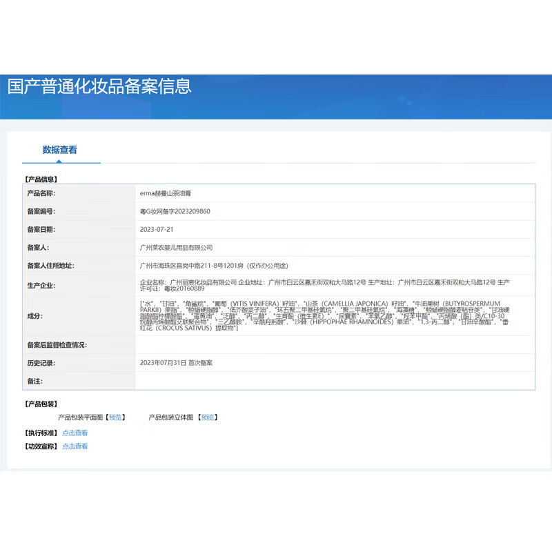Open the 产品包装平面图 预览 link

point(115,417)
